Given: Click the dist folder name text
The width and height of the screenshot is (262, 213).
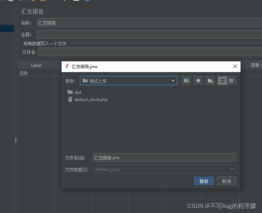Looking at the screenshot, I should [78, 92].
